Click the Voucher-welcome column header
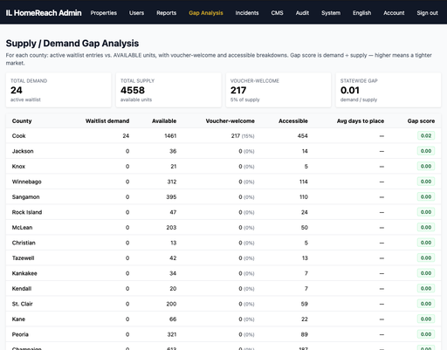 point(230,121)
